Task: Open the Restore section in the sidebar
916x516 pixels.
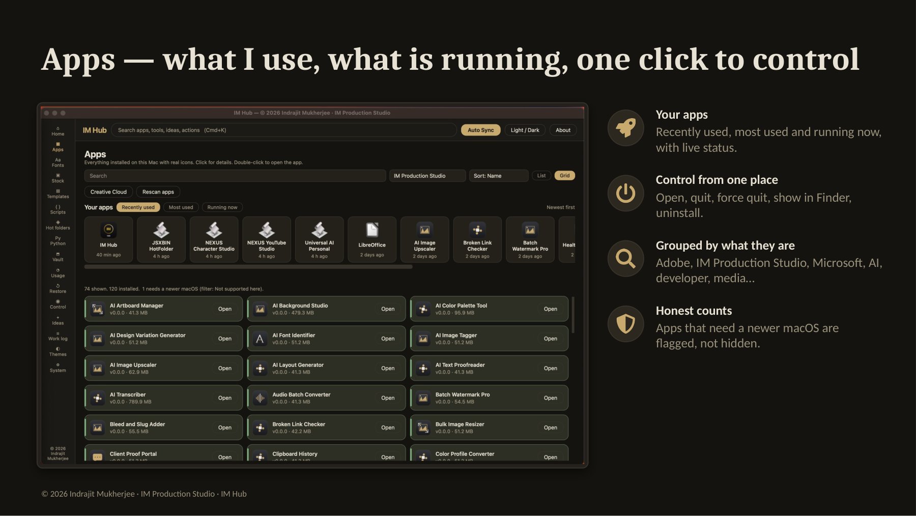Action: [58, 289]
